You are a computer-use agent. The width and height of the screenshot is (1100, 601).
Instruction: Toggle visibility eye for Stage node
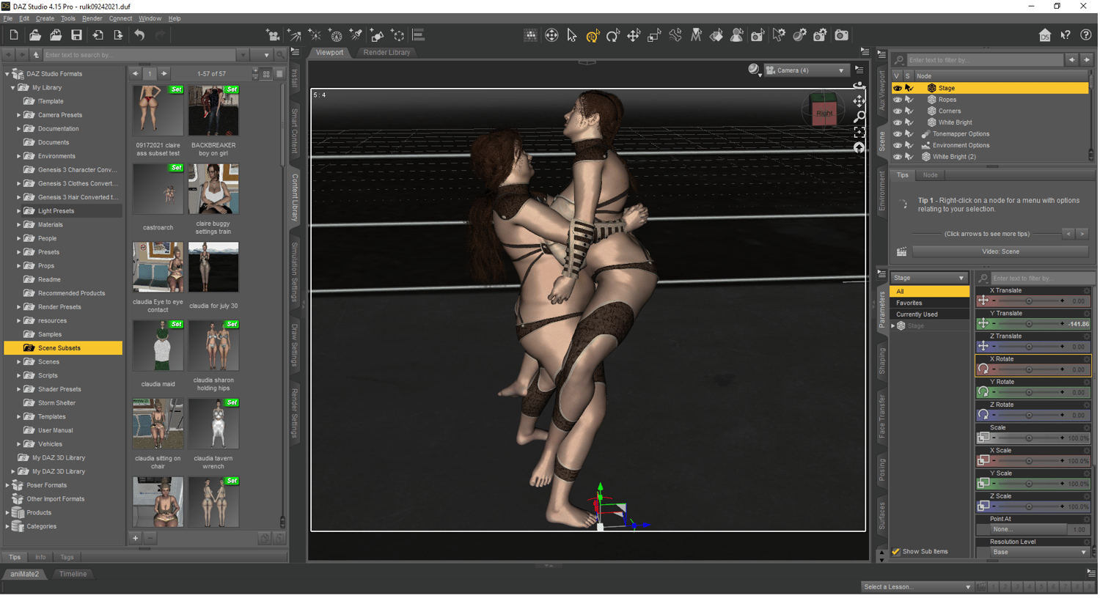click(x=897, y=88)
